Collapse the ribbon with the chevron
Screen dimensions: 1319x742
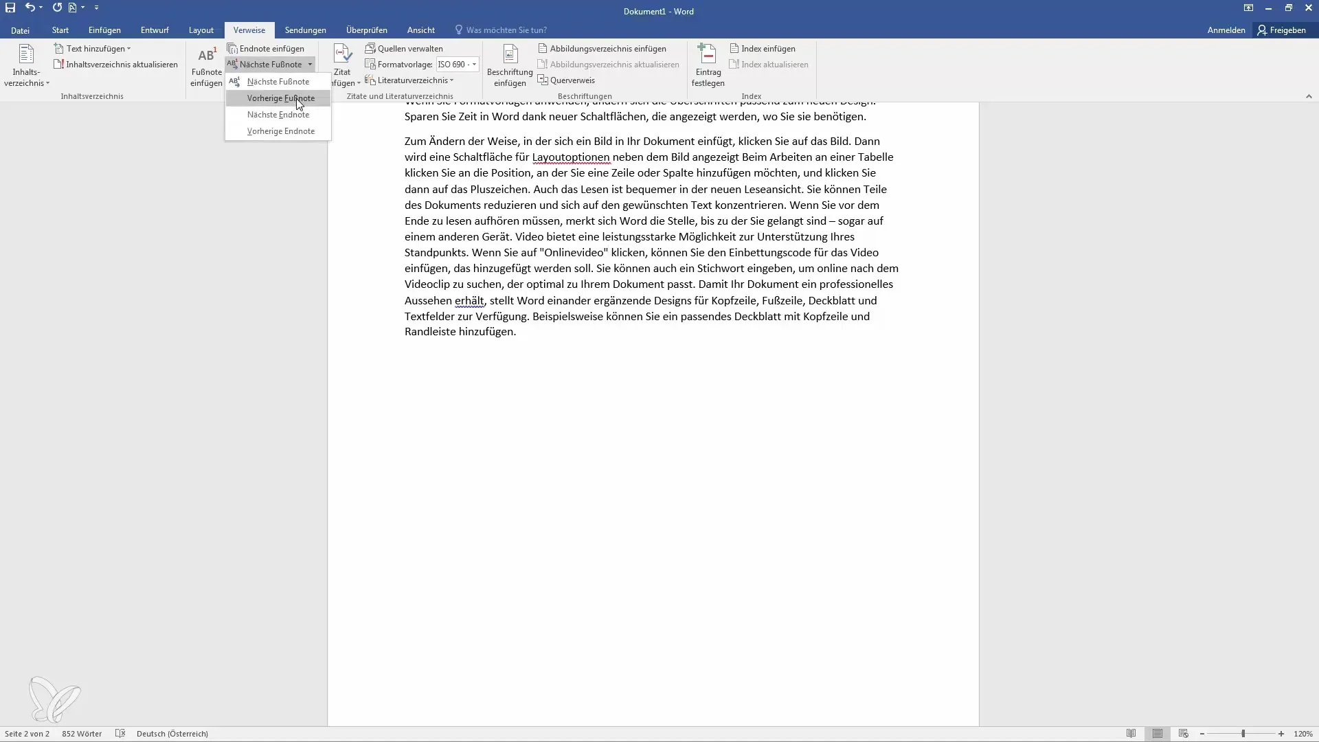[x=1309, y=96]
